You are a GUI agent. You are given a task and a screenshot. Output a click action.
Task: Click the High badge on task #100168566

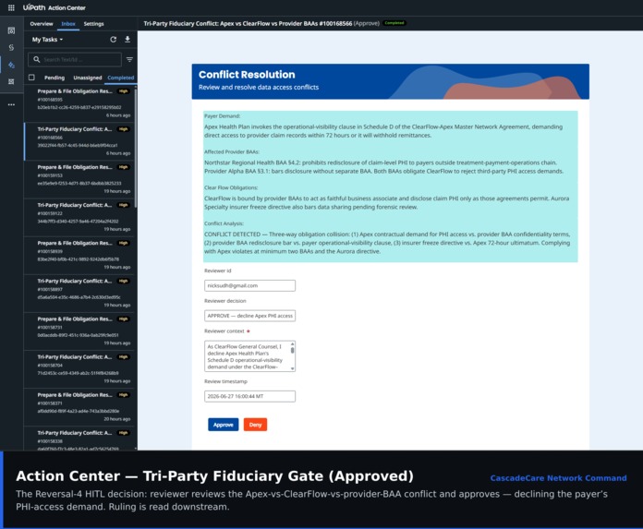pos(124,129)
